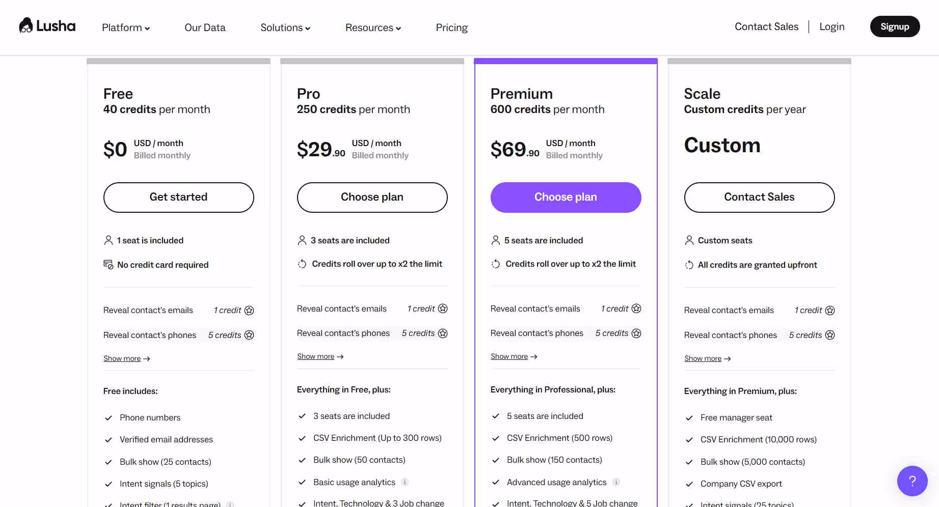Click the Signup button

(x=895, y=26)
